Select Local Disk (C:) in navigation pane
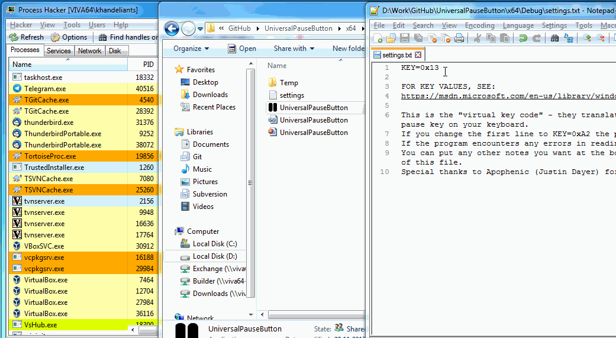Screen dimensions: 616x338 [x=214, y=244]
